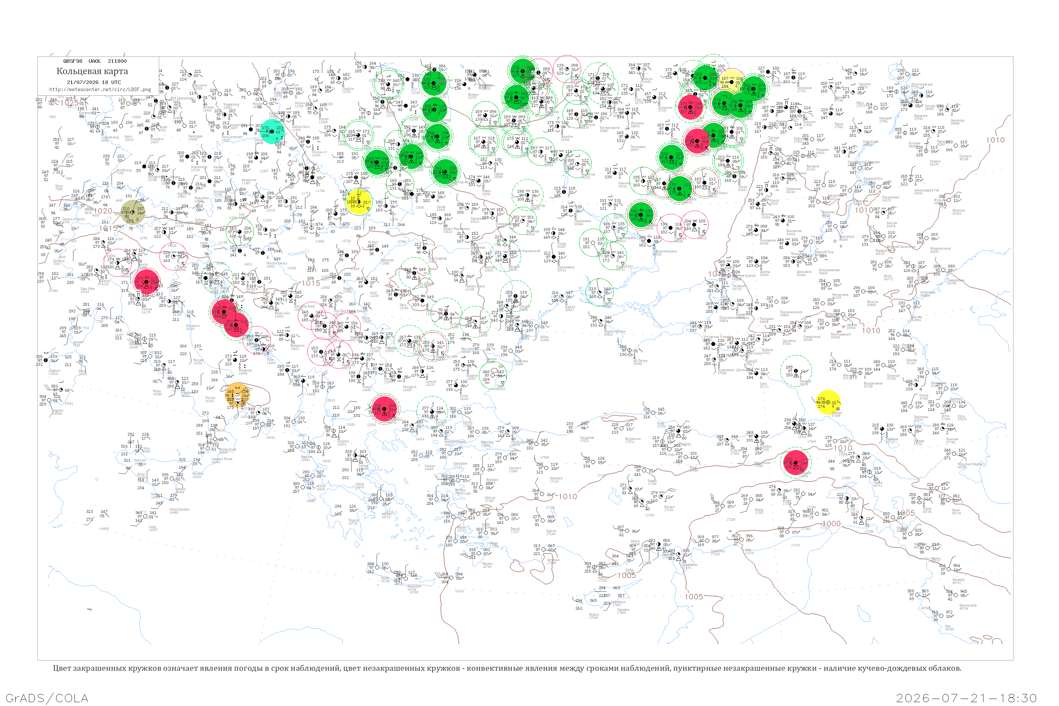Click the 'Hahn' station name
The width and height of the screenshot is (1059, 706).
(128, 137)
